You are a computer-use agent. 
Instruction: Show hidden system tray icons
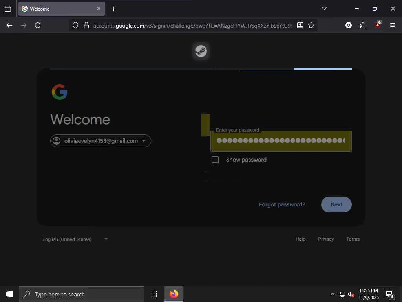332,294
